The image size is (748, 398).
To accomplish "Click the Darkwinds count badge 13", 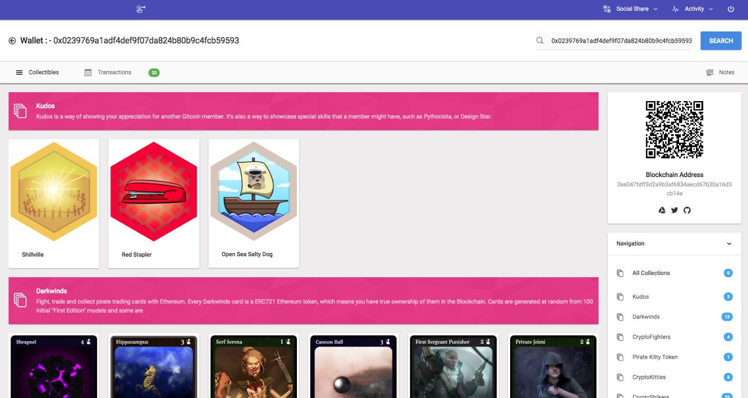I will (x=727, y=317).
